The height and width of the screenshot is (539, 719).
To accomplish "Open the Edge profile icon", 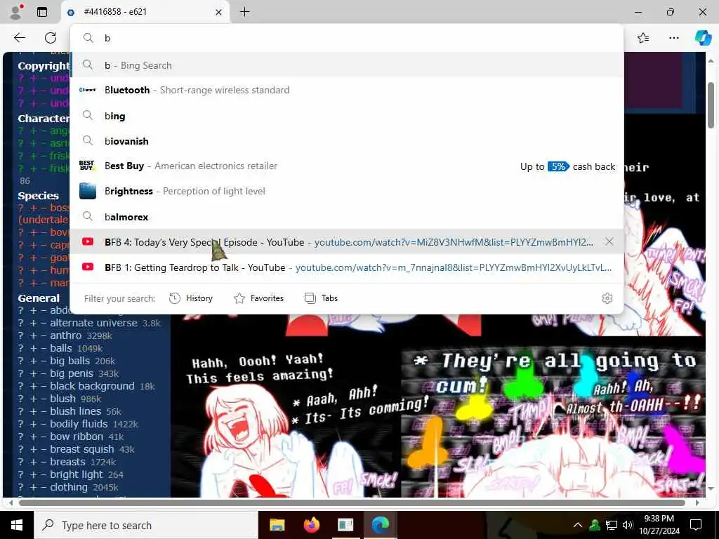I will (16, 12).
